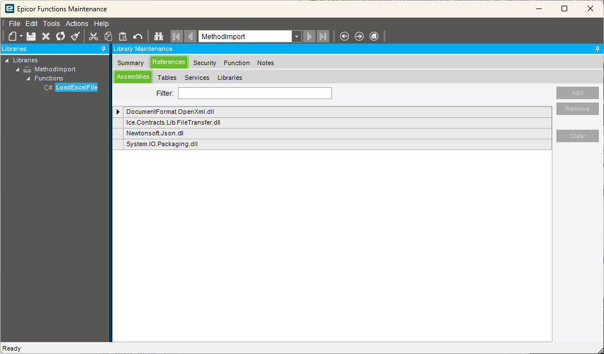This screenshot has height=354, width=604.
Task: Click the Home circular icon
Action: click(373, 36)
